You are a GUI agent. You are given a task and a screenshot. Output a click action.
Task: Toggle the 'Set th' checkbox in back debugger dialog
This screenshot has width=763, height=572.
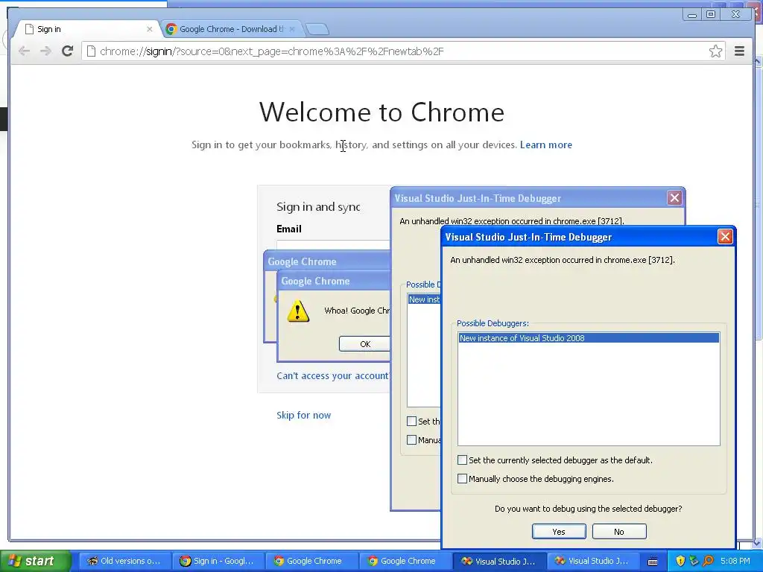click(411, 422)
